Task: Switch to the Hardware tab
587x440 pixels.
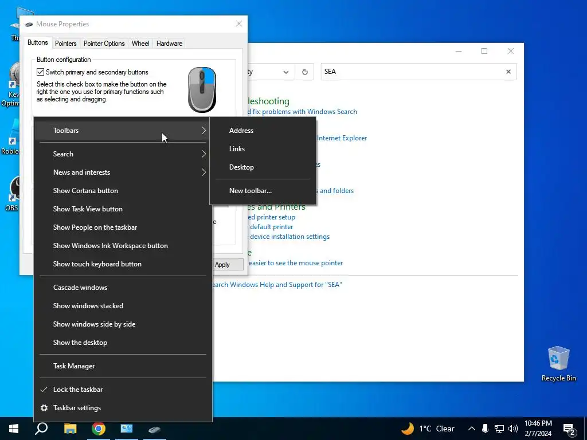Action: [x=169, y=44]
